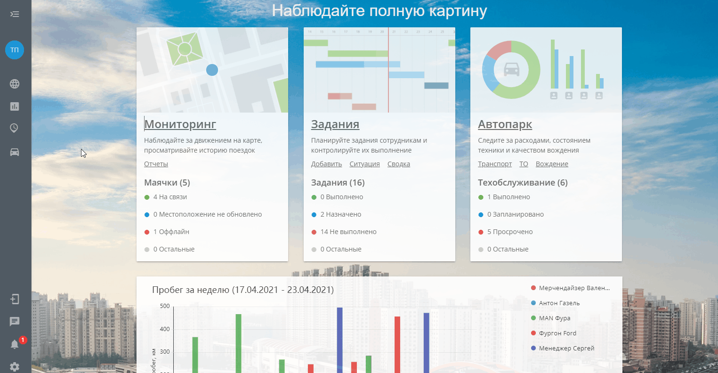The image size is (718, 373).
Task: Click '0 Выполнено' under Задания
Action: pos(337,197)
